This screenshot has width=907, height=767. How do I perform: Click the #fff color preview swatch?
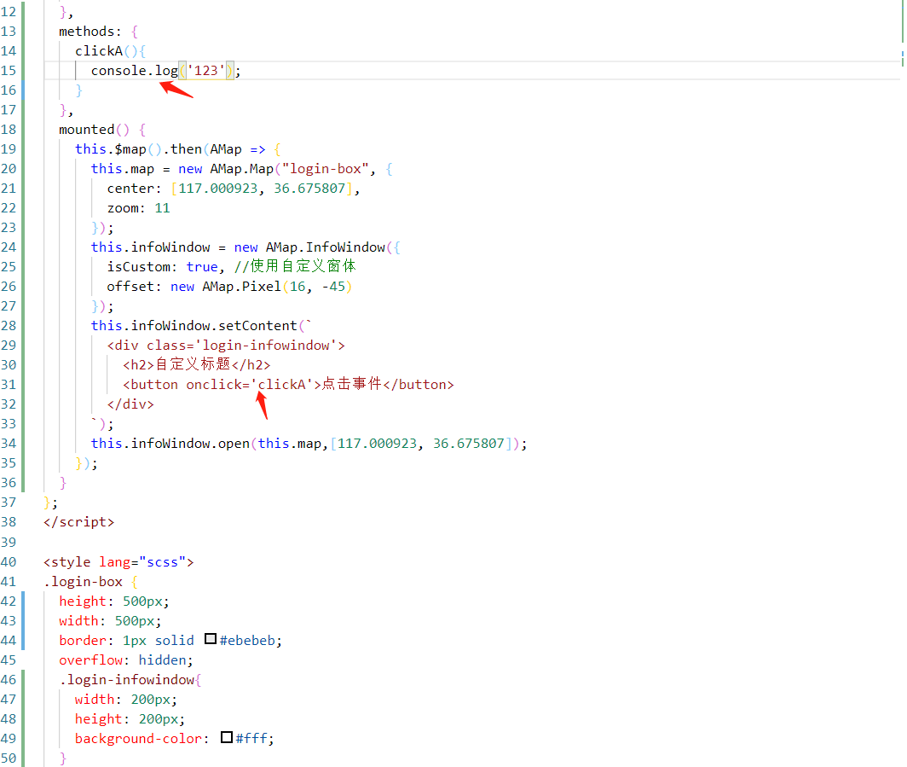[x=228, y=736]
